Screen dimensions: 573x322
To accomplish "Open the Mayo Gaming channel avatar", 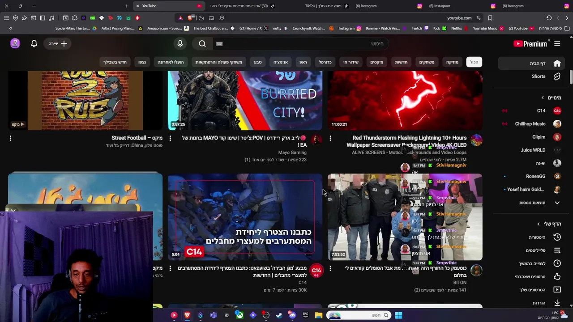I will click(x=316, y=140).
